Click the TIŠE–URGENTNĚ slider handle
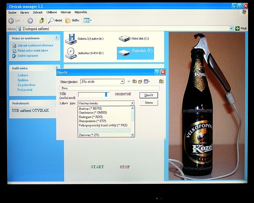254x203 pixels. point(106,94)
